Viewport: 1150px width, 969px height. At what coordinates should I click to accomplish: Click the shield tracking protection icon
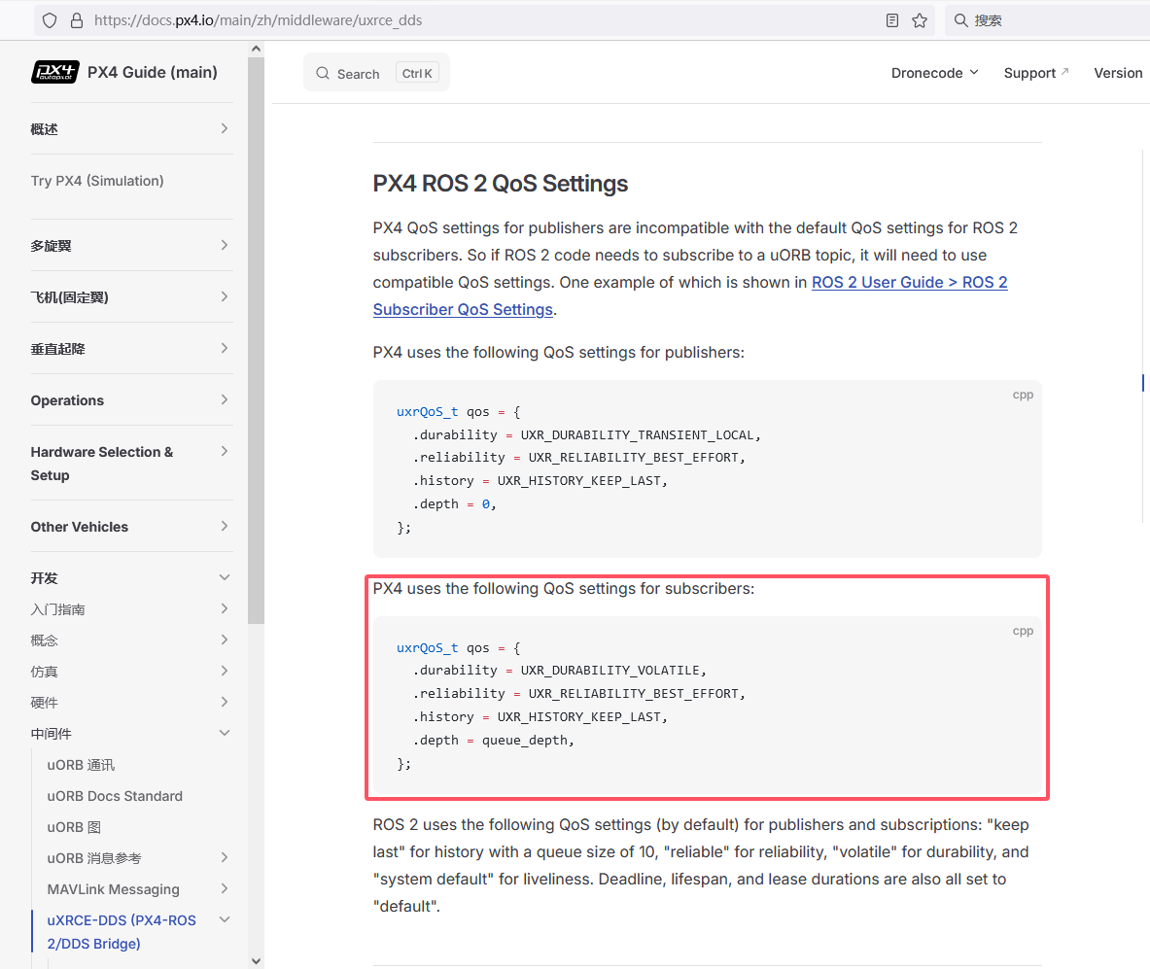(50, 20)
